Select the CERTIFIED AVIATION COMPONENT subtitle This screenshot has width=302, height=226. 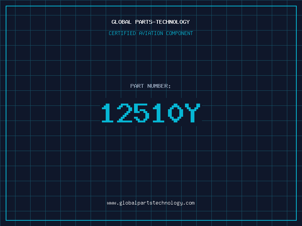[x=151, y=33]
